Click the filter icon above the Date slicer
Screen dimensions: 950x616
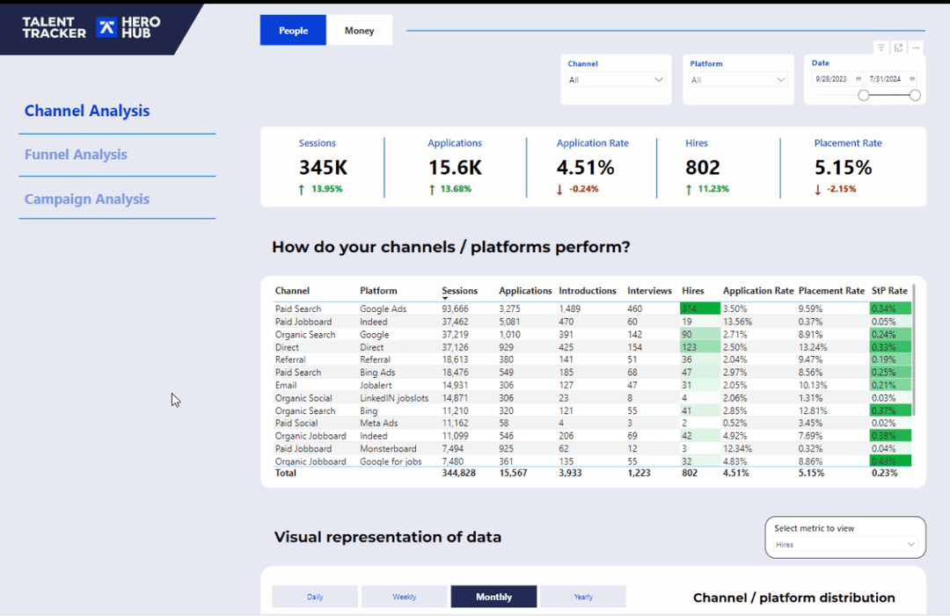pyautogui.click(x=881, y=47)
